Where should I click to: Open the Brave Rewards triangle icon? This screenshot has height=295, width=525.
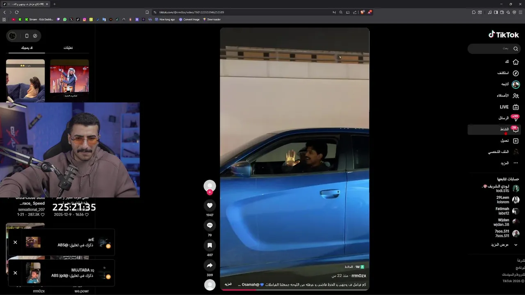coord(370,12)
